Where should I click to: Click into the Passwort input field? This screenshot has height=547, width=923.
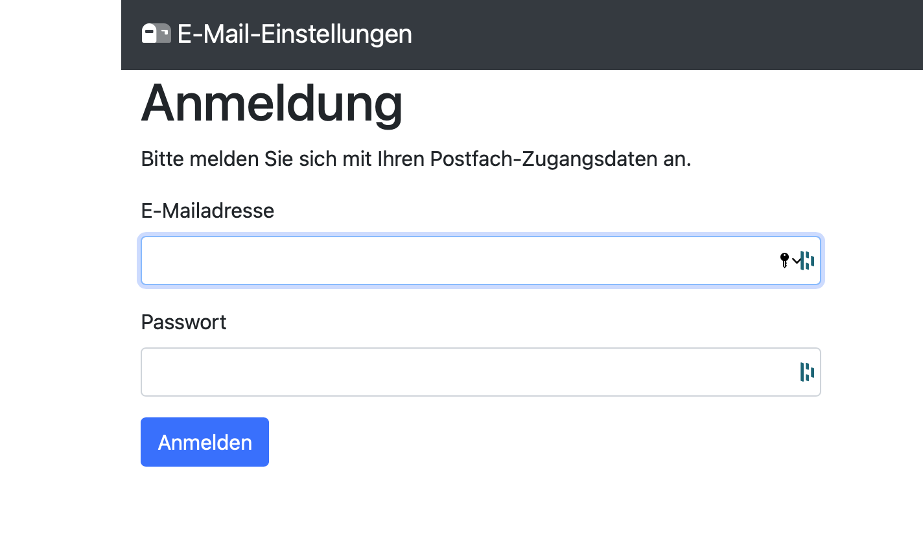click(x=454, y=372)
